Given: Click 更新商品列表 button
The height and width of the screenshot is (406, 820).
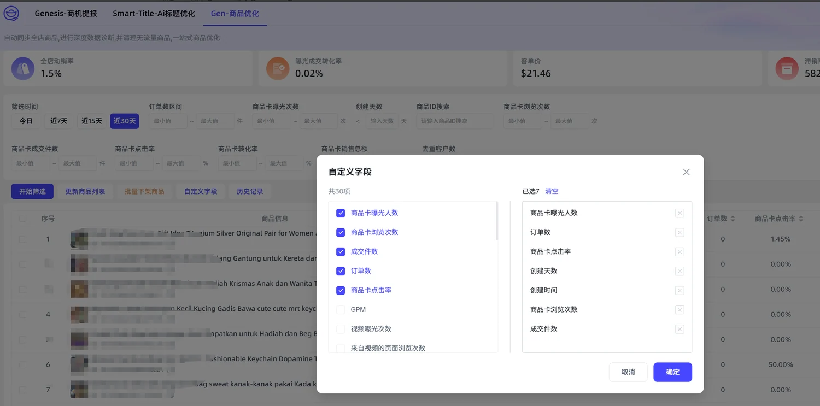Looking at the screenshot, I should (85, 191).
